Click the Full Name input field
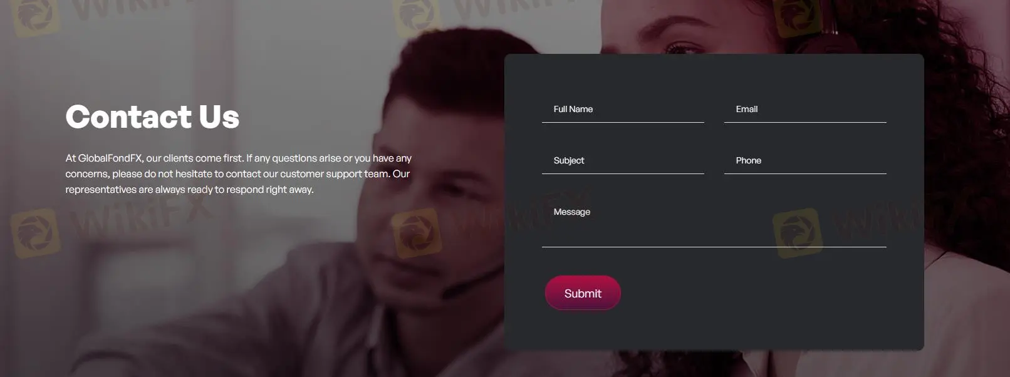The width and height of the screenshot is (1010, 377). (x=623, y=109)
